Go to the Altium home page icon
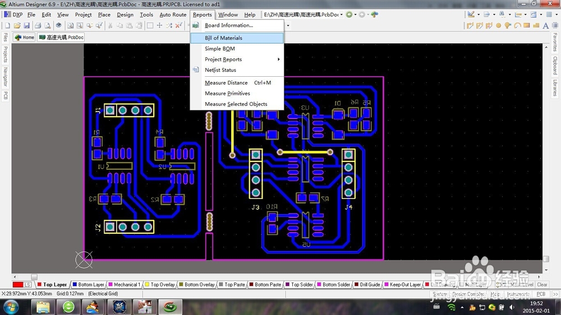 coord(374,15)
